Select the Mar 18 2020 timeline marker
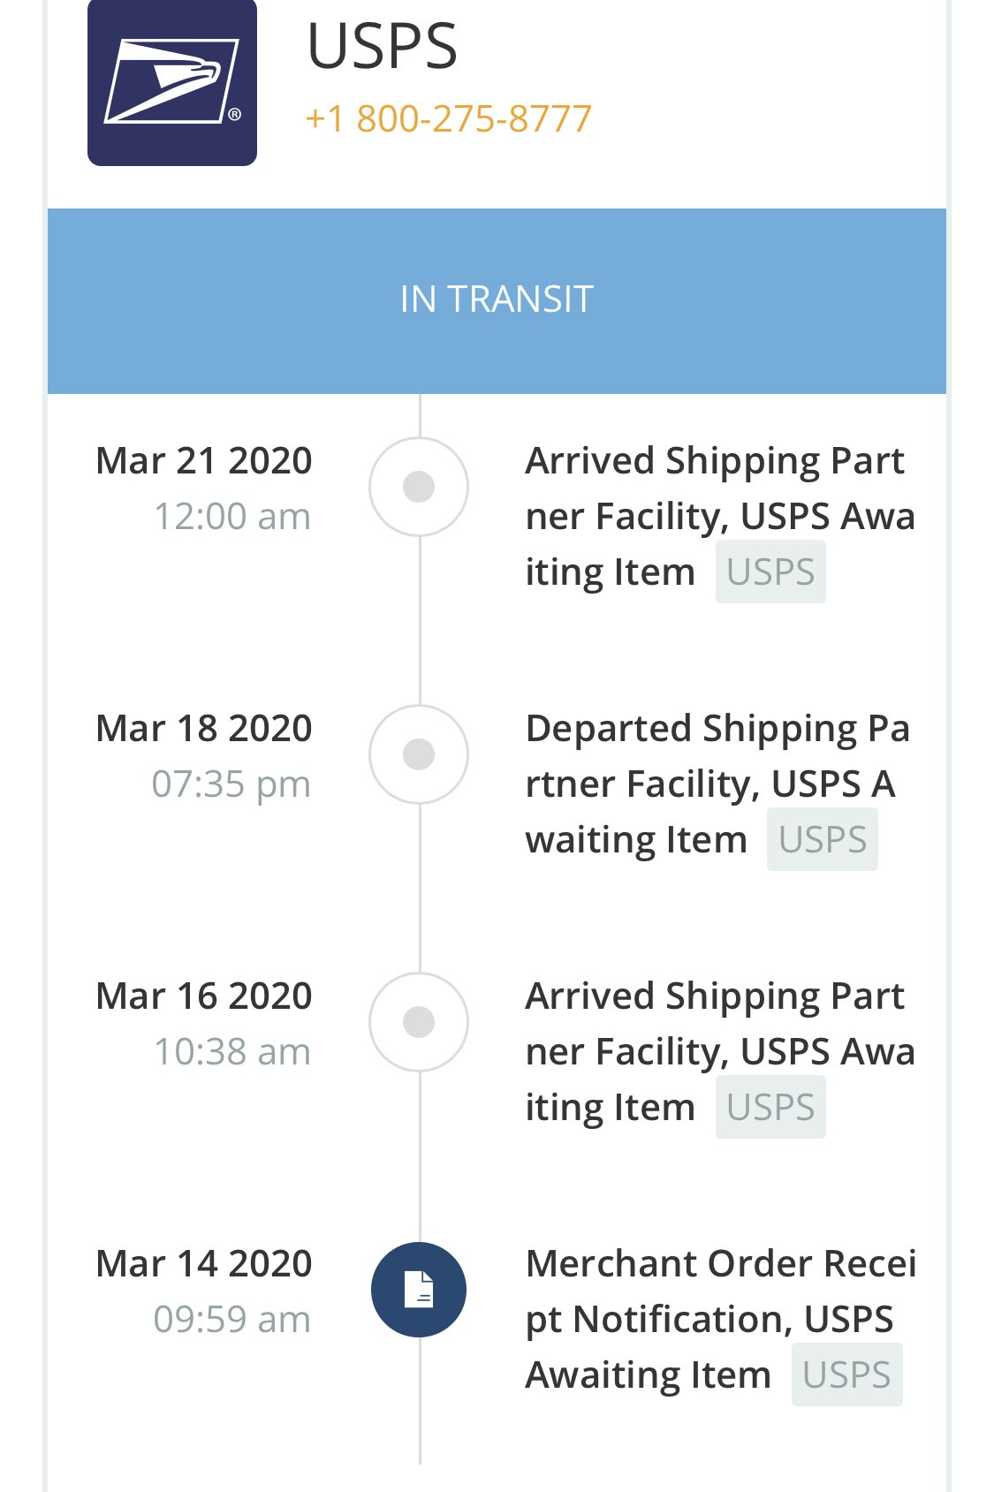The image size is (994, 1492). click(x=419, y=754)
